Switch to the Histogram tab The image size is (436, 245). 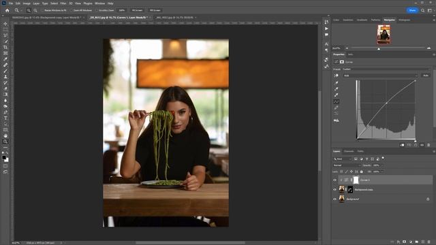click(x=404, y=20)
